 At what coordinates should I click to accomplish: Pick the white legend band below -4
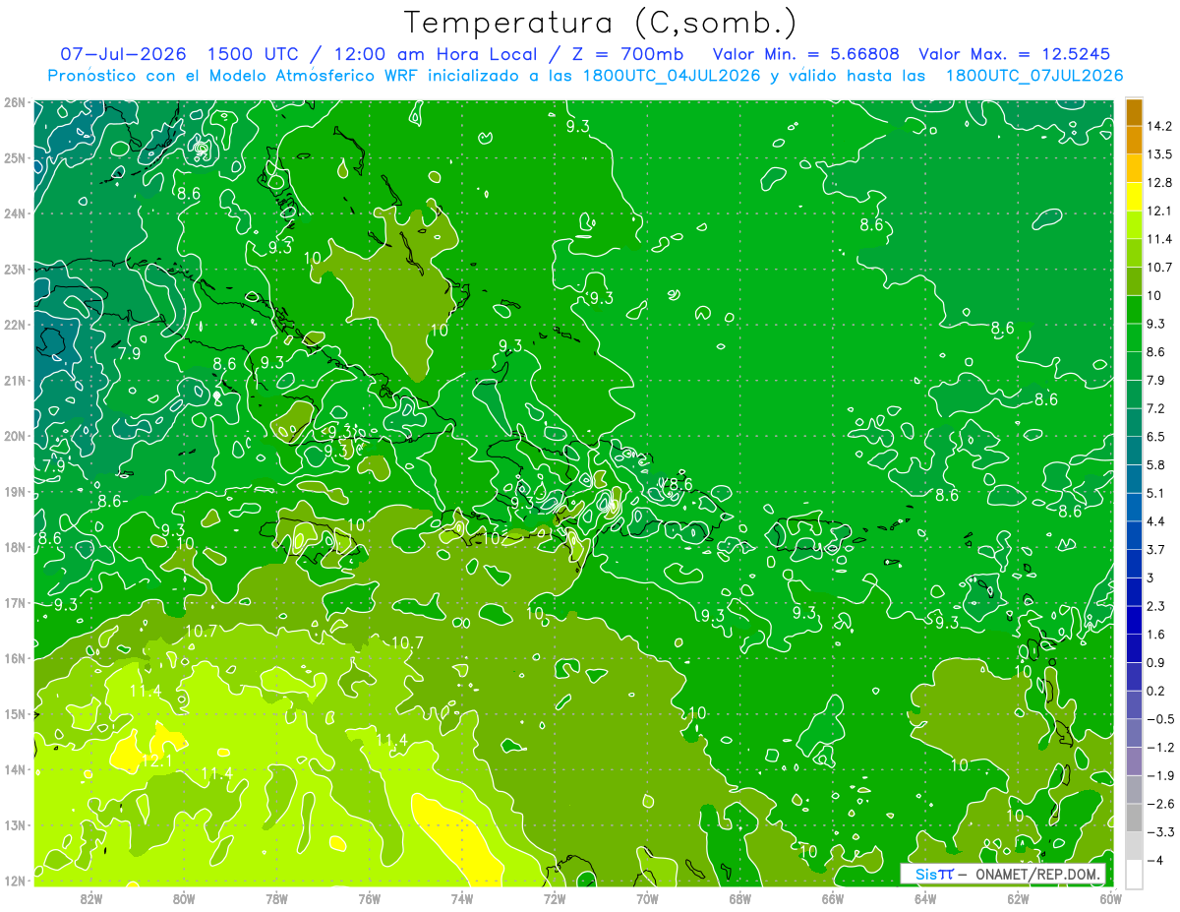pos(1134,874)
